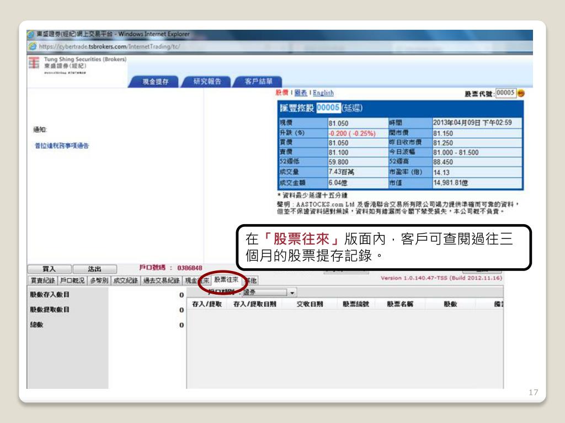This screenshot has height=423, width=565.
Task: Click the 股數存入數目 label
Action: tap(50, 295)
